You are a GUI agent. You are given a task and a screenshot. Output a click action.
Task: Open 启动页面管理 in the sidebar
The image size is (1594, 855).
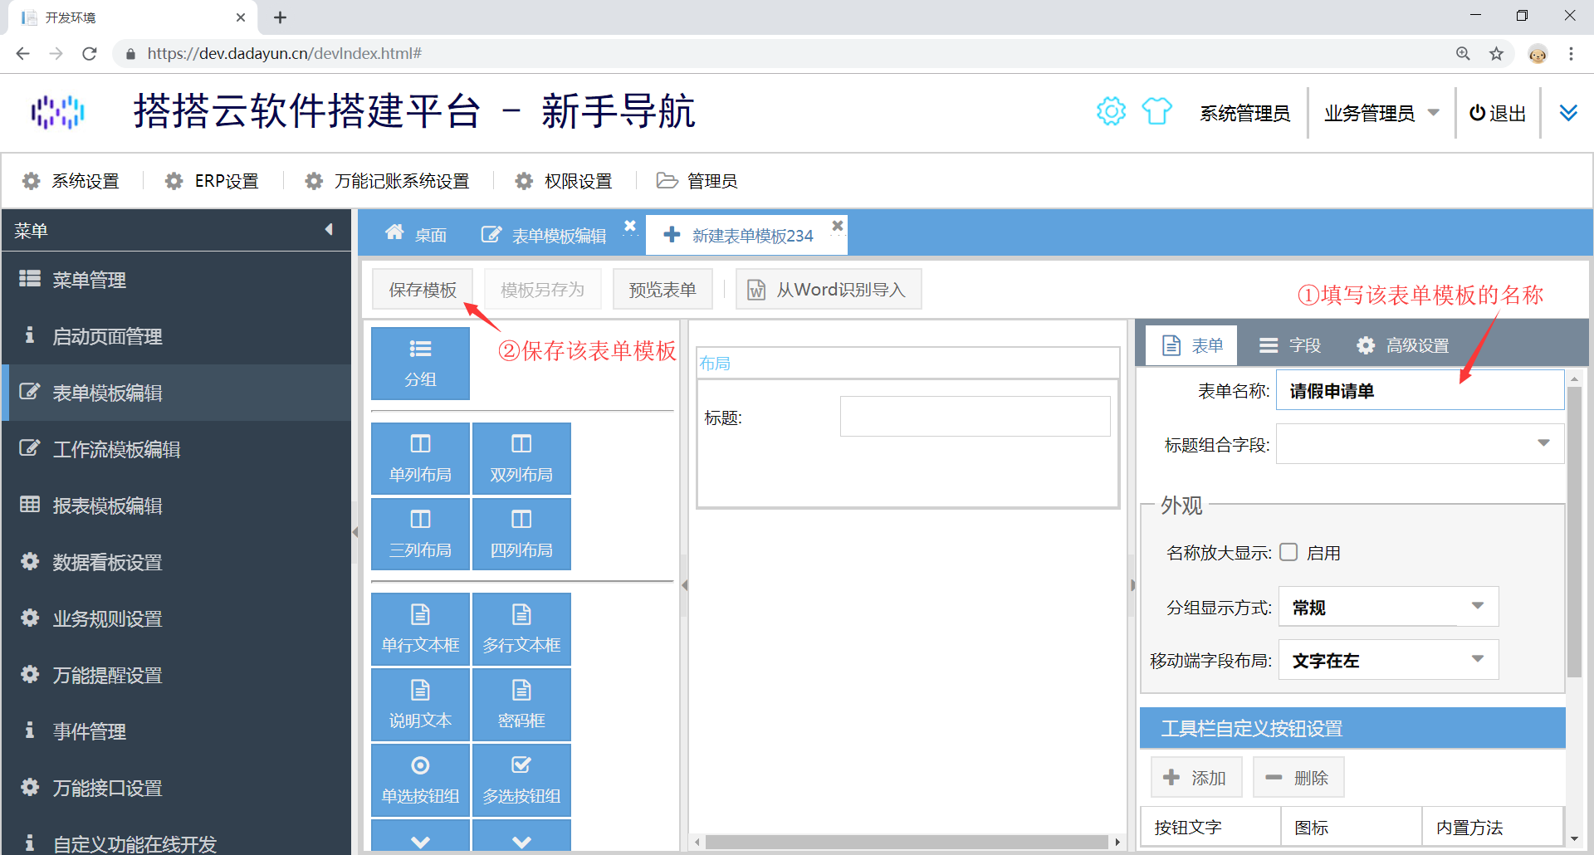pyautogui.click(x=176, y=336)
